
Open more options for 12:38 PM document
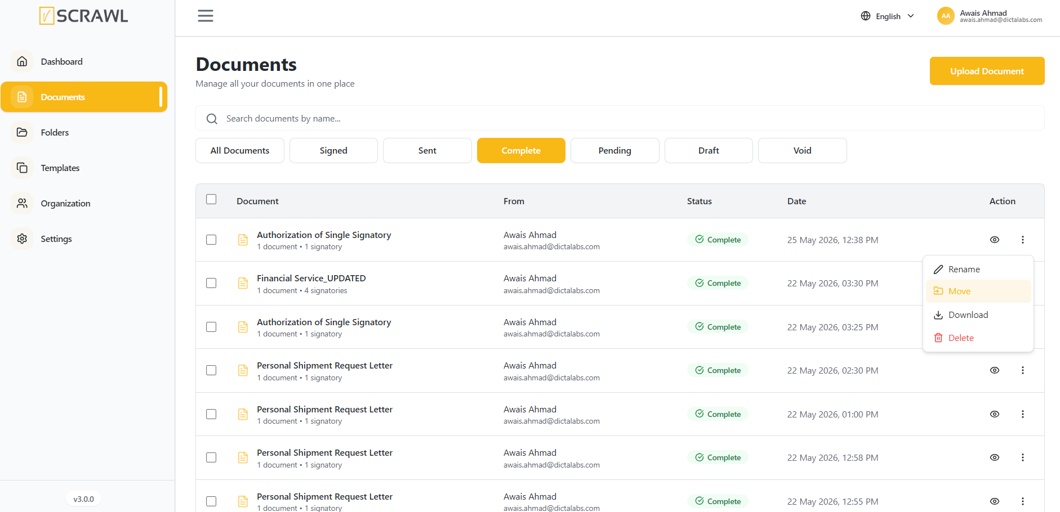click(1023, 240)
